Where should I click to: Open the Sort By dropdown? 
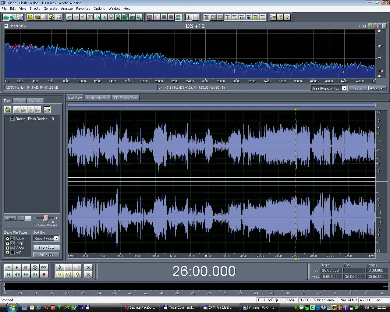tap(56, 239)
